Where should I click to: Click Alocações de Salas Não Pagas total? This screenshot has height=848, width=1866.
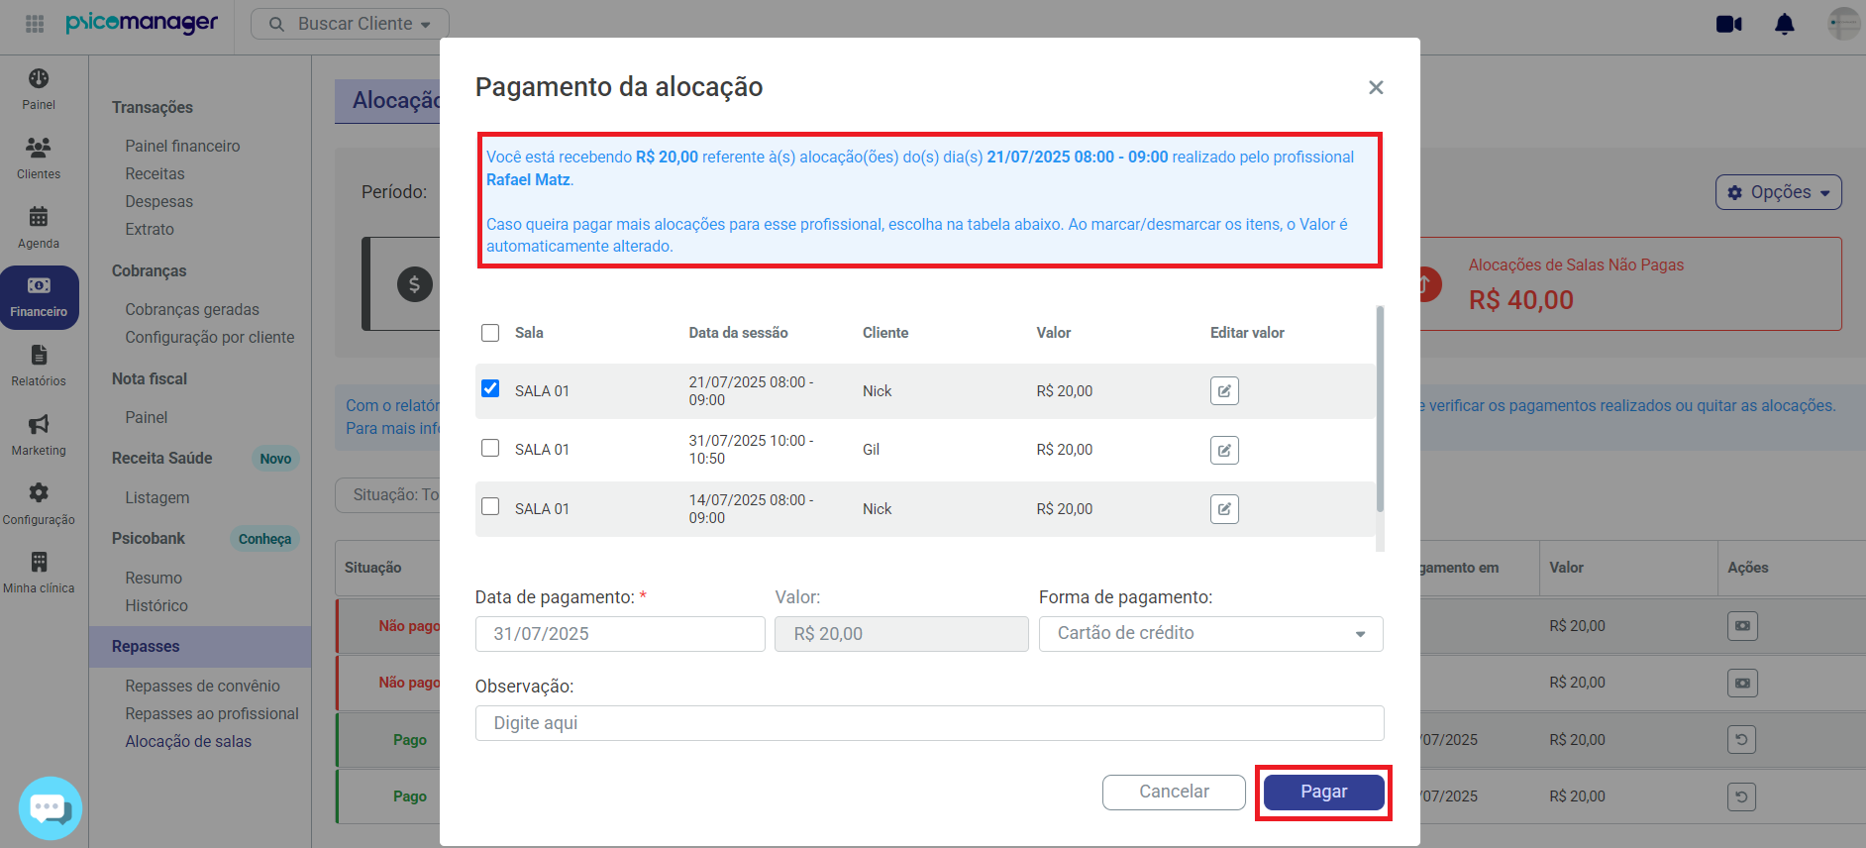(1520, 300)
